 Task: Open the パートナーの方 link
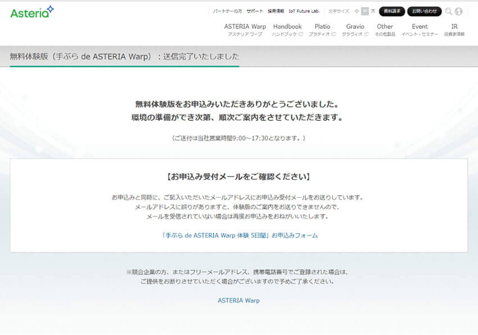tap(227, 11)
